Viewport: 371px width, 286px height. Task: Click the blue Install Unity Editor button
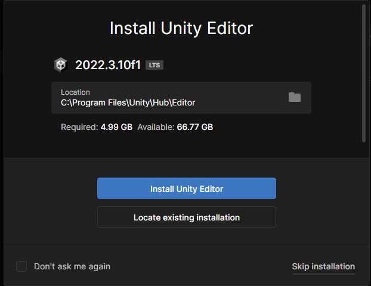pos(187,188)
